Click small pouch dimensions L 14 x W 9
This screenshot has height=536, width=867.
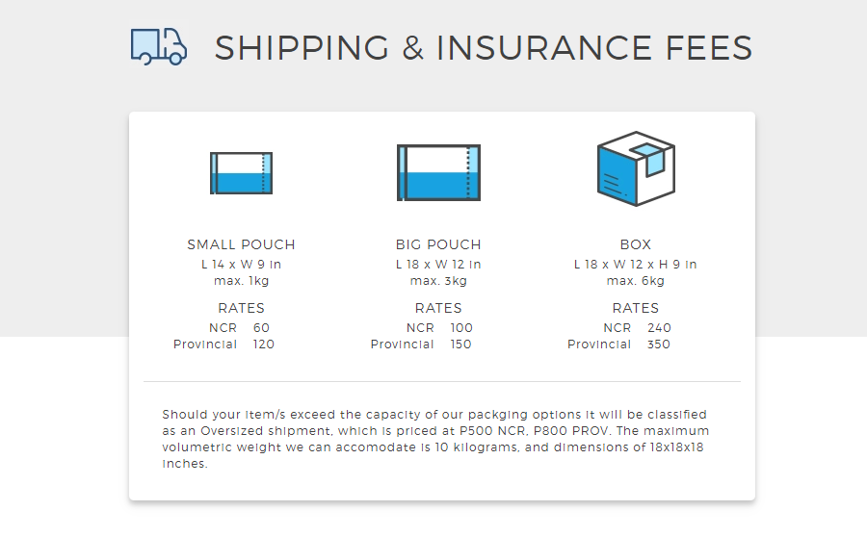click(241, 264)
